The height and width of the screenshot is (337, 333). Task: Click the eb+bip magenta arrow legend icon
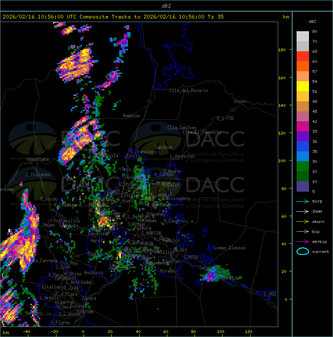[303, 242]
